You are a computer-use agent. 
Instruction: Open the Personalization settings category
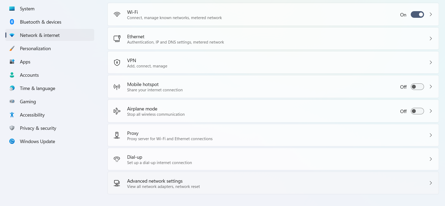pyautogui.click(x=35, y=49)
